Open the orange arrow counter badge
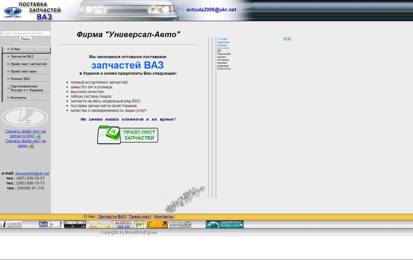413x260 pixels. pyautogui.click(x=157, y=224)
